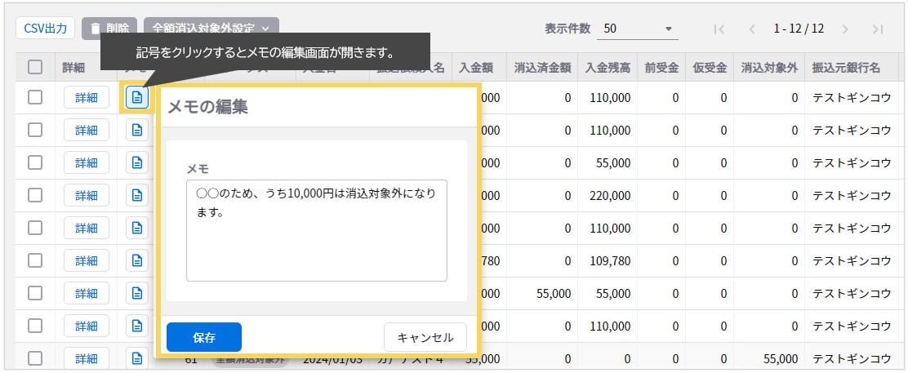
Task: Open memo icon in the second row
Action: coord(137,131)
